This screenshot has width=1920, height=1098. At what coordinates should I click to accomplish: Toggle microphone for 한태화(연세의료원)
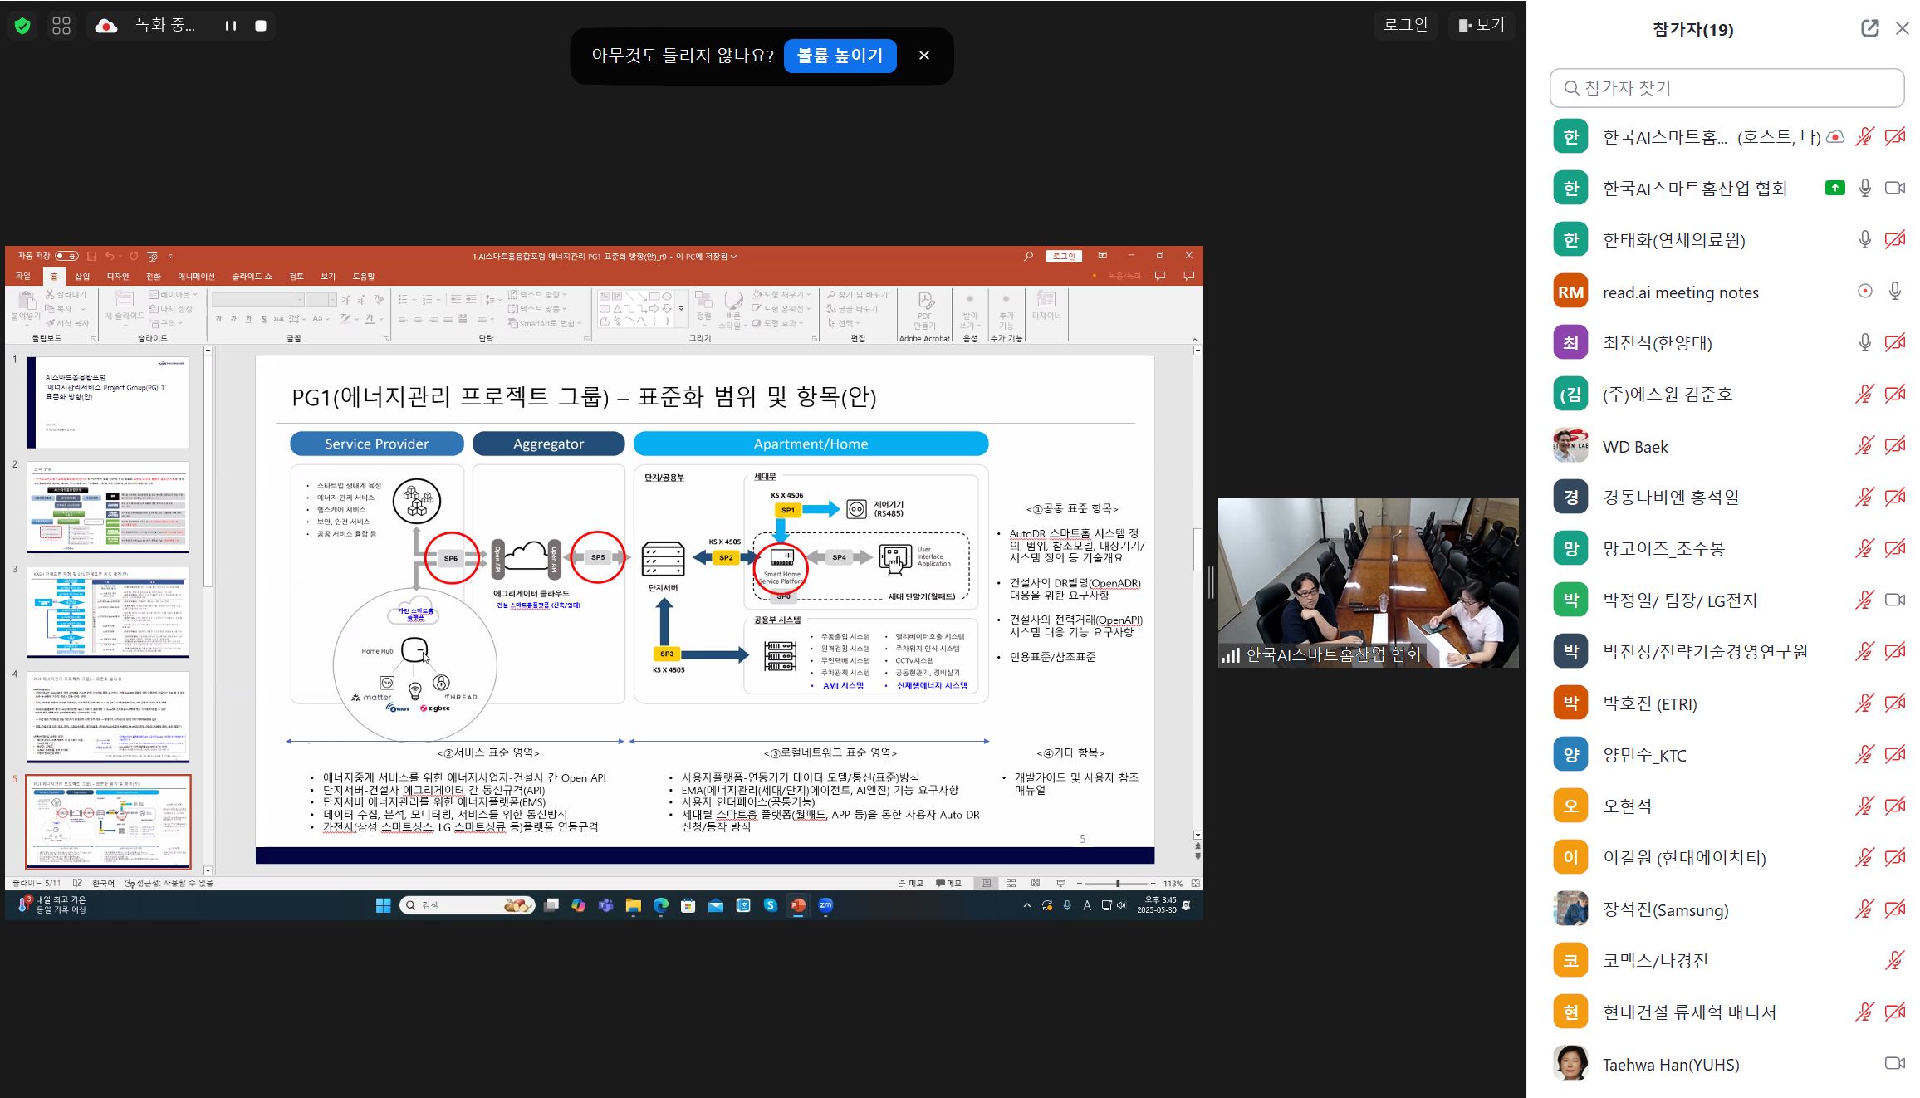[1864, 240]
